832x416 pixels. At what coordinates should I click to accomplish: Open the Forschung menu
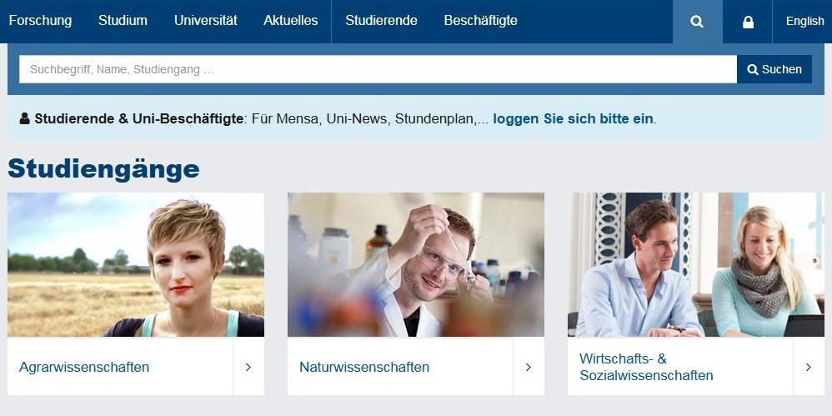point(40,21)
